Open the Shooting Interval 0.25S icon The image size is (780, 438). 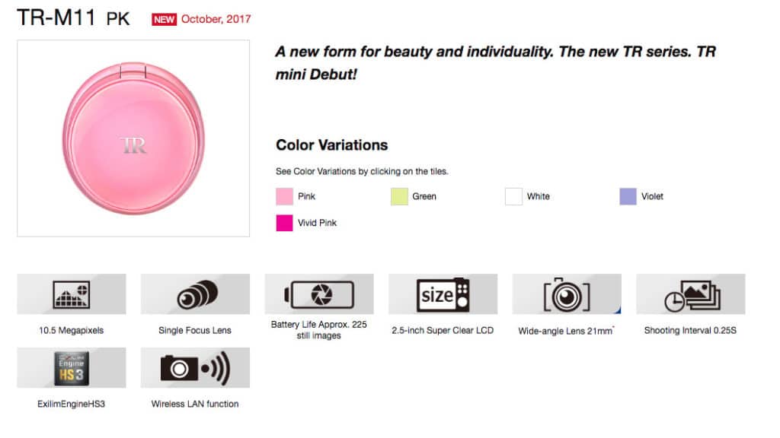690,294
